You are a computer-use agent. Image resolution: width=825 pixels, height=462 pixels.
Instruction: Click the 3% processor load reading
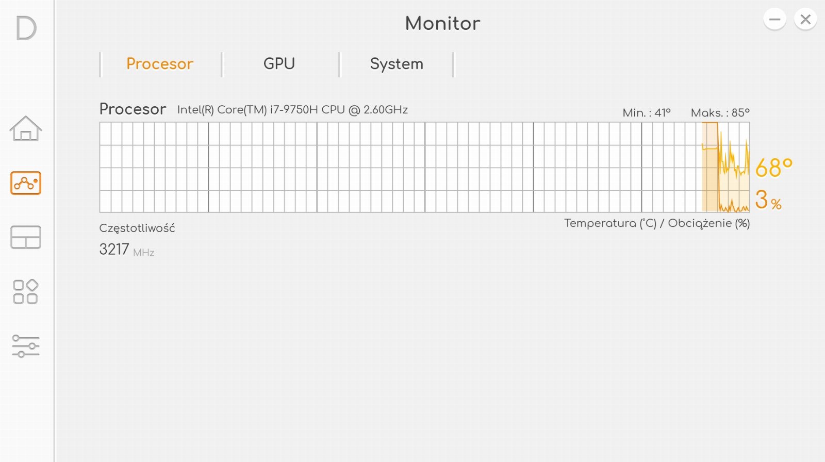768,200
